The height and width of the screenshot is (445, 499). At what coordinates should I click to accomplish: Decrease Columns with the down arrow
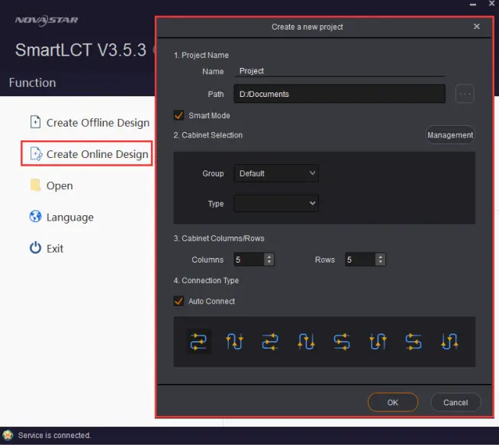[269, 263]
